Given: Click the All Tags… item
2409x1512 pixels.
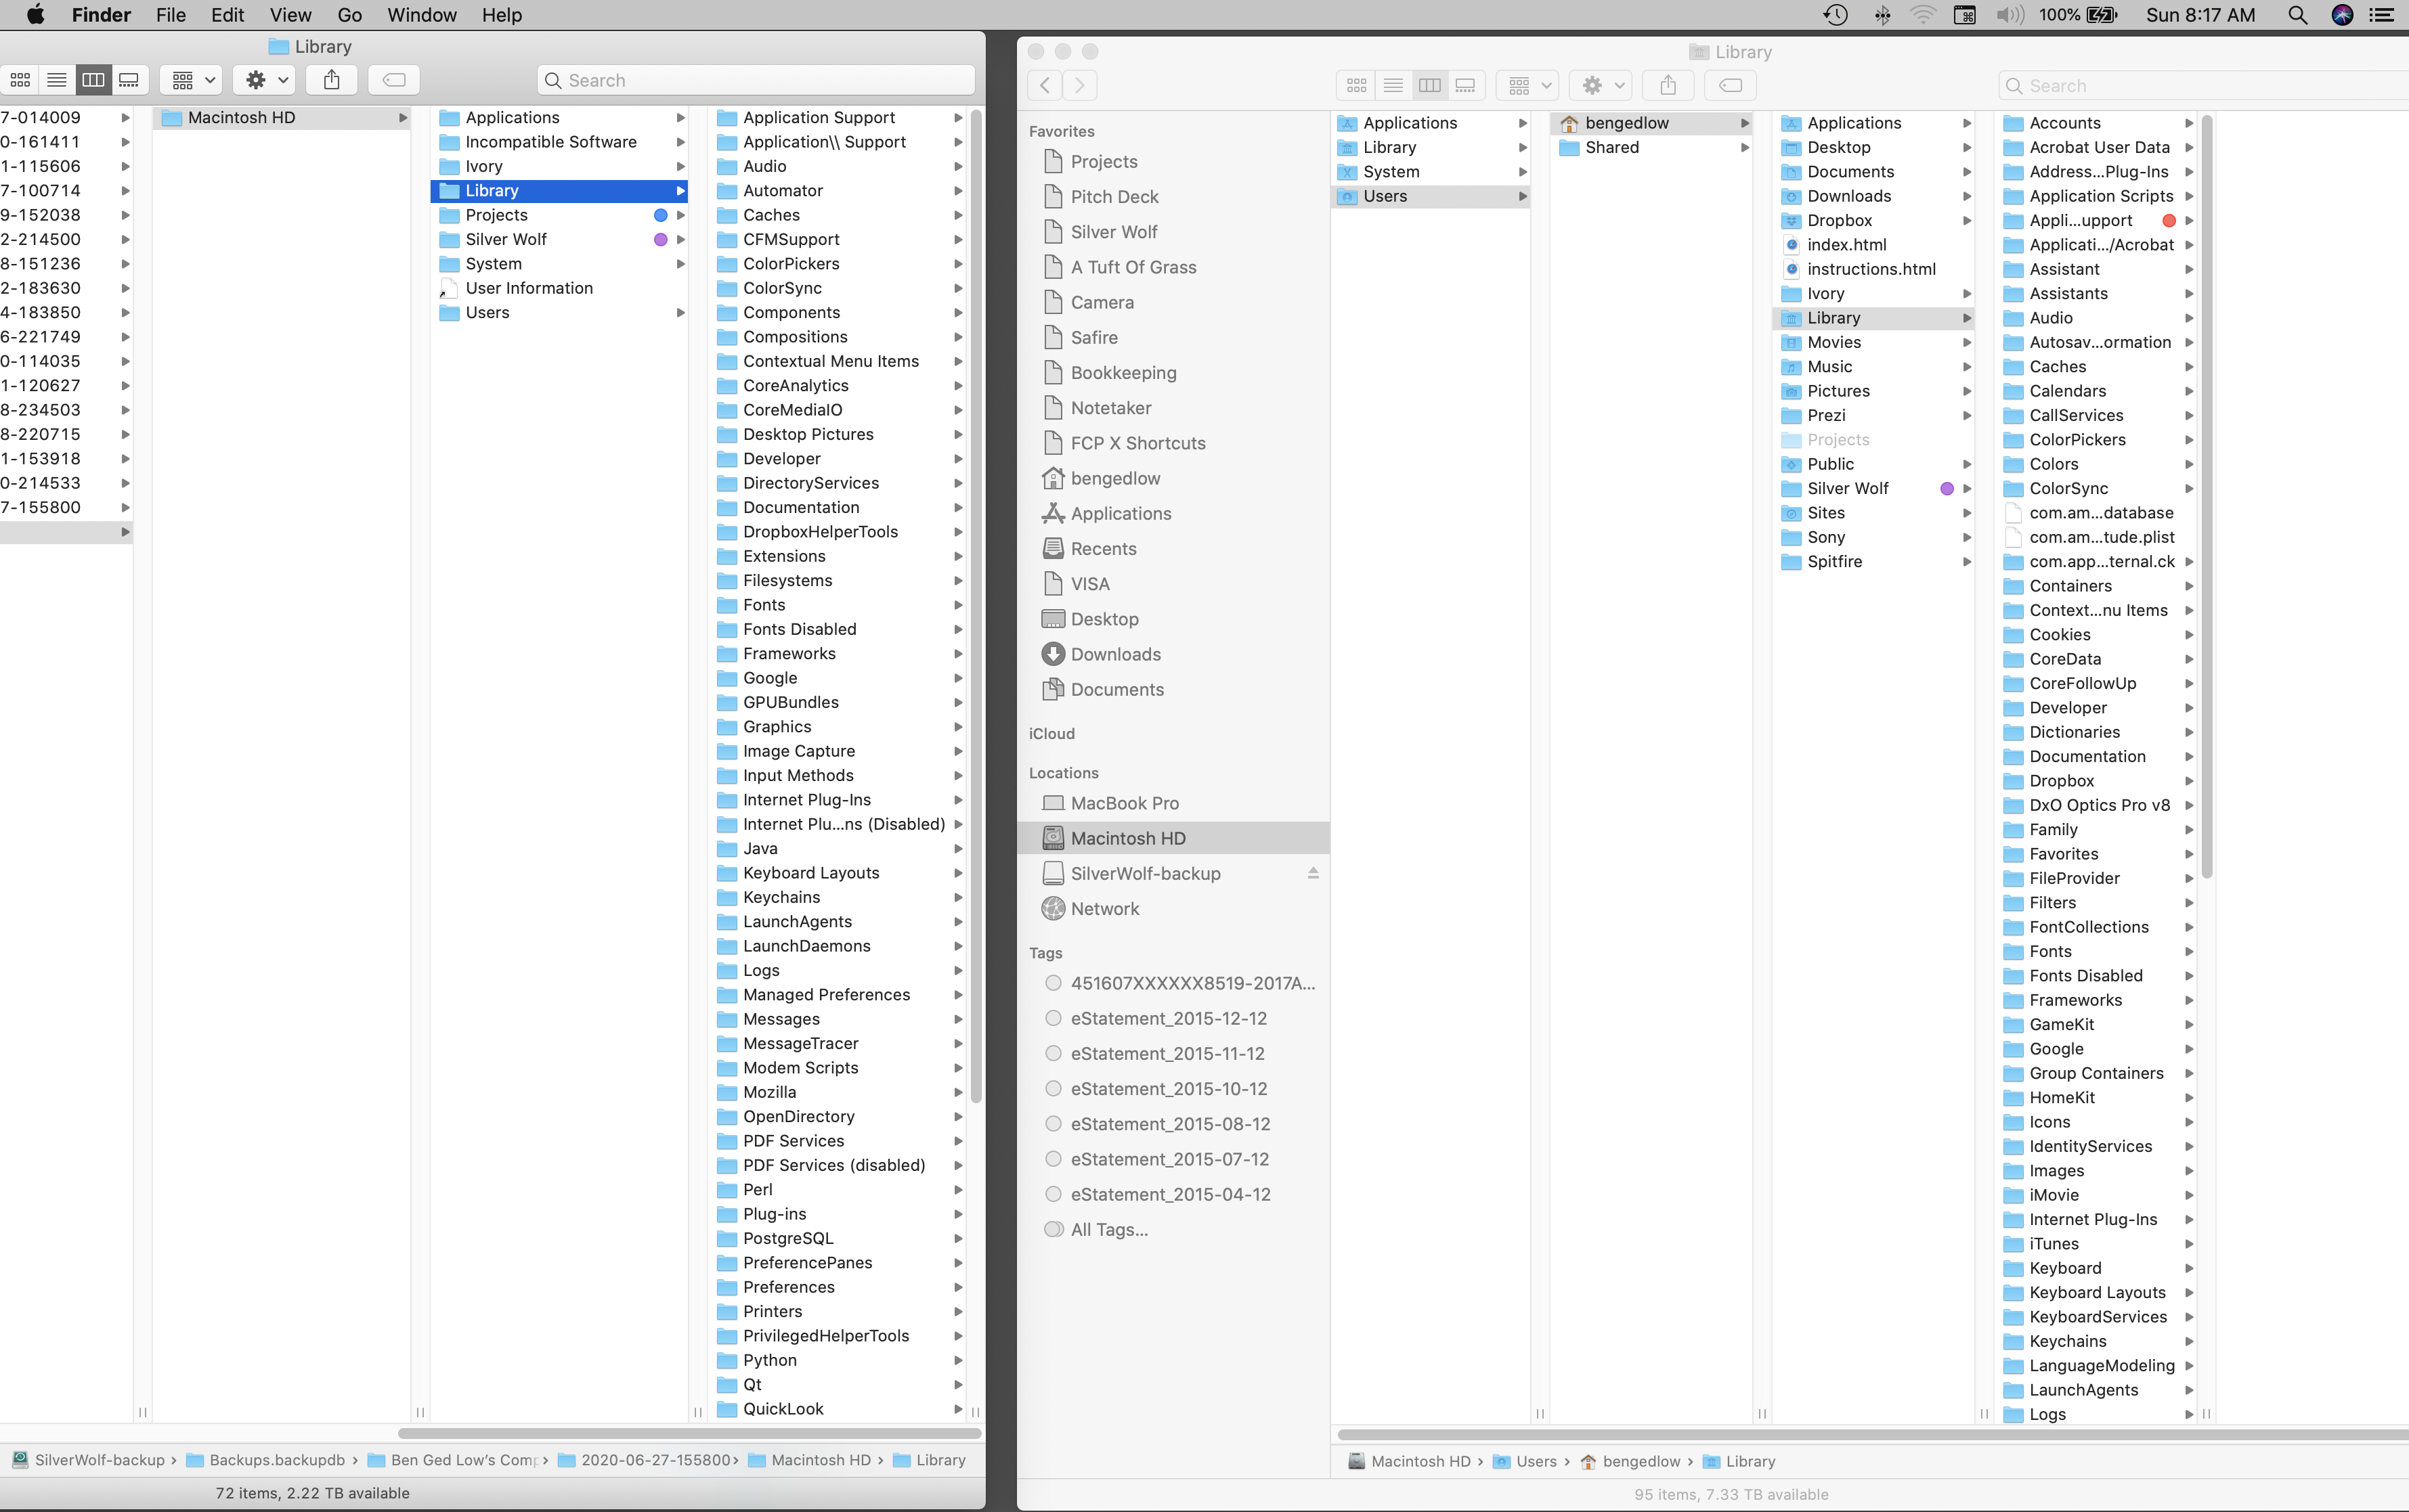Looking at the screenshot, I should [1108, 1229].
